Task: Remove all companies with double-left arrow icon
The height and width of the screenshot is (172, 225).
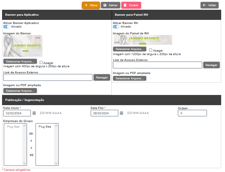Action: point(31,155)
